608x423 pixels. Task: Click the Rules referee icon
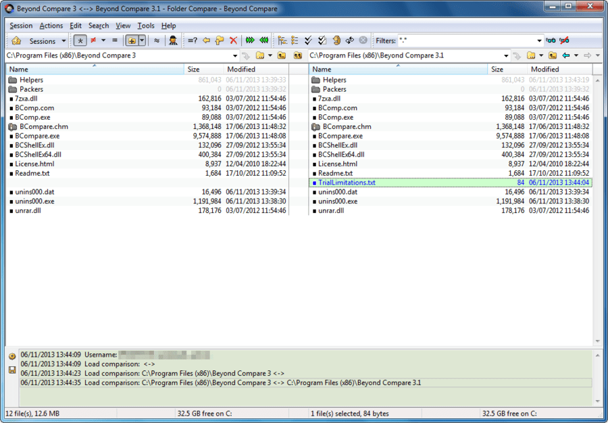pyautogui.click(x=173, y=41)
